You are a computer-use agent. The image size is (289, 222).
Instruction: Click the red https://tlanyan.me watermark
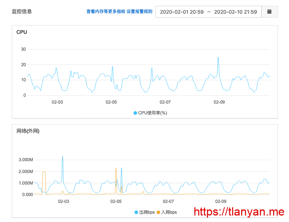tap(239, 212)
